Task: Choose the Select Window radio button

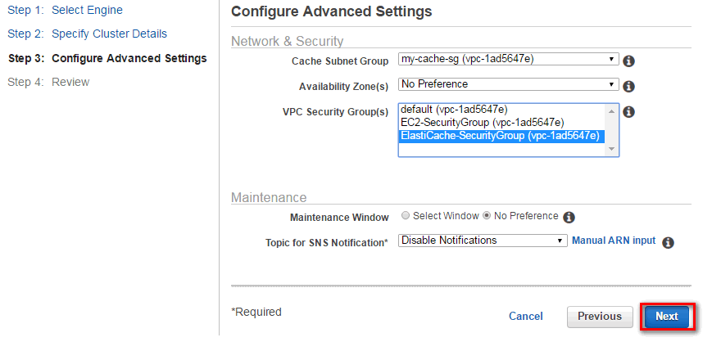Action: click(x=405, y=216)
